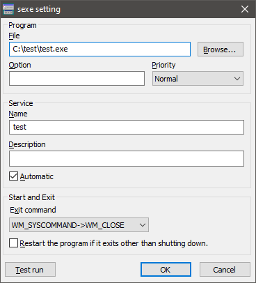Click the Exit command label
256x283 pixels.
(33, 210)
